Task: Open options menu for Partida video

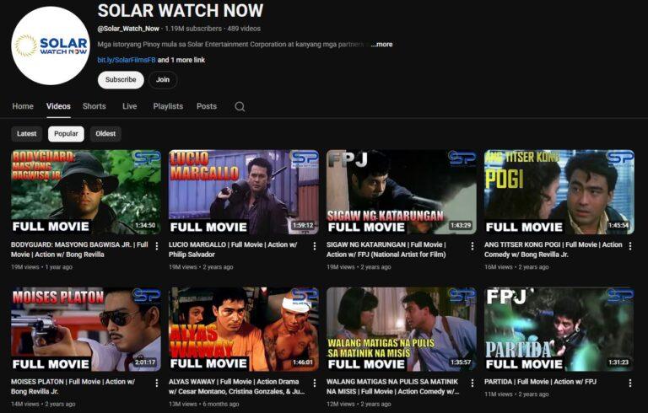Action: click(630, 383)
